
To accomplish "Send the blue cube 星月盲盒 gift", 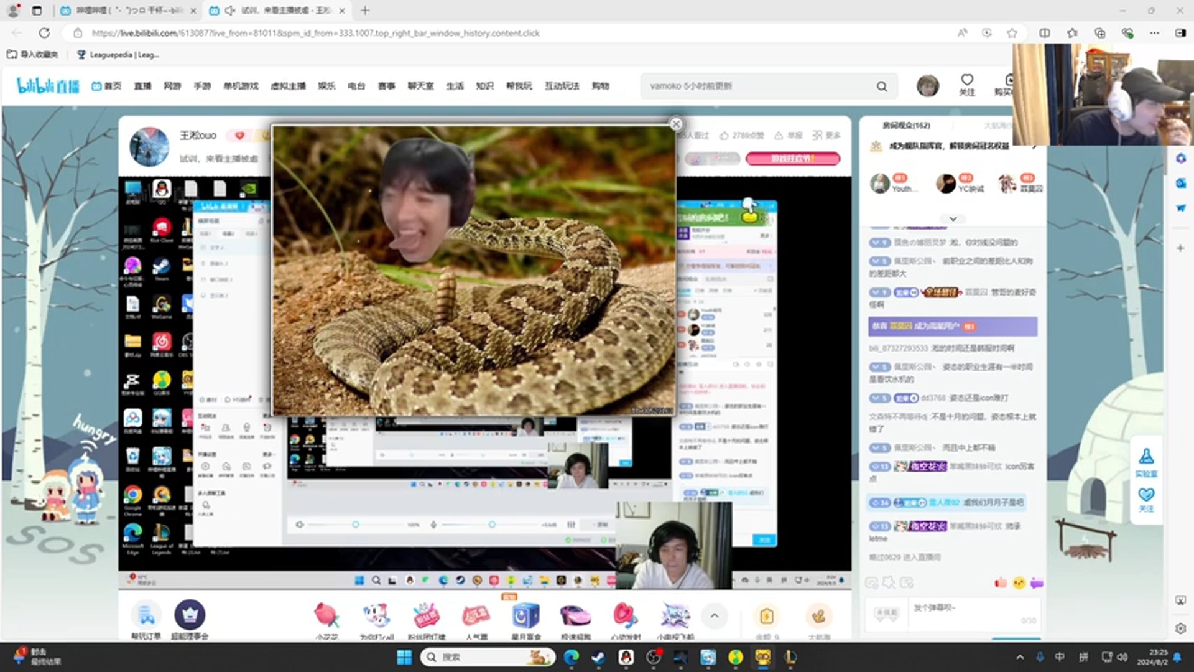I will click(x=526, y=616).
